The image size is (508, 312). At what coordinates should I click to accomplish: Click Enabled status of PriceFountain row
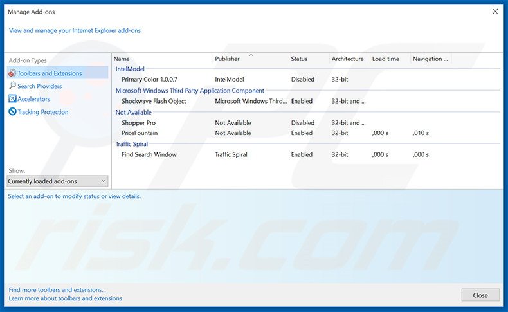[x=302, y=133]
